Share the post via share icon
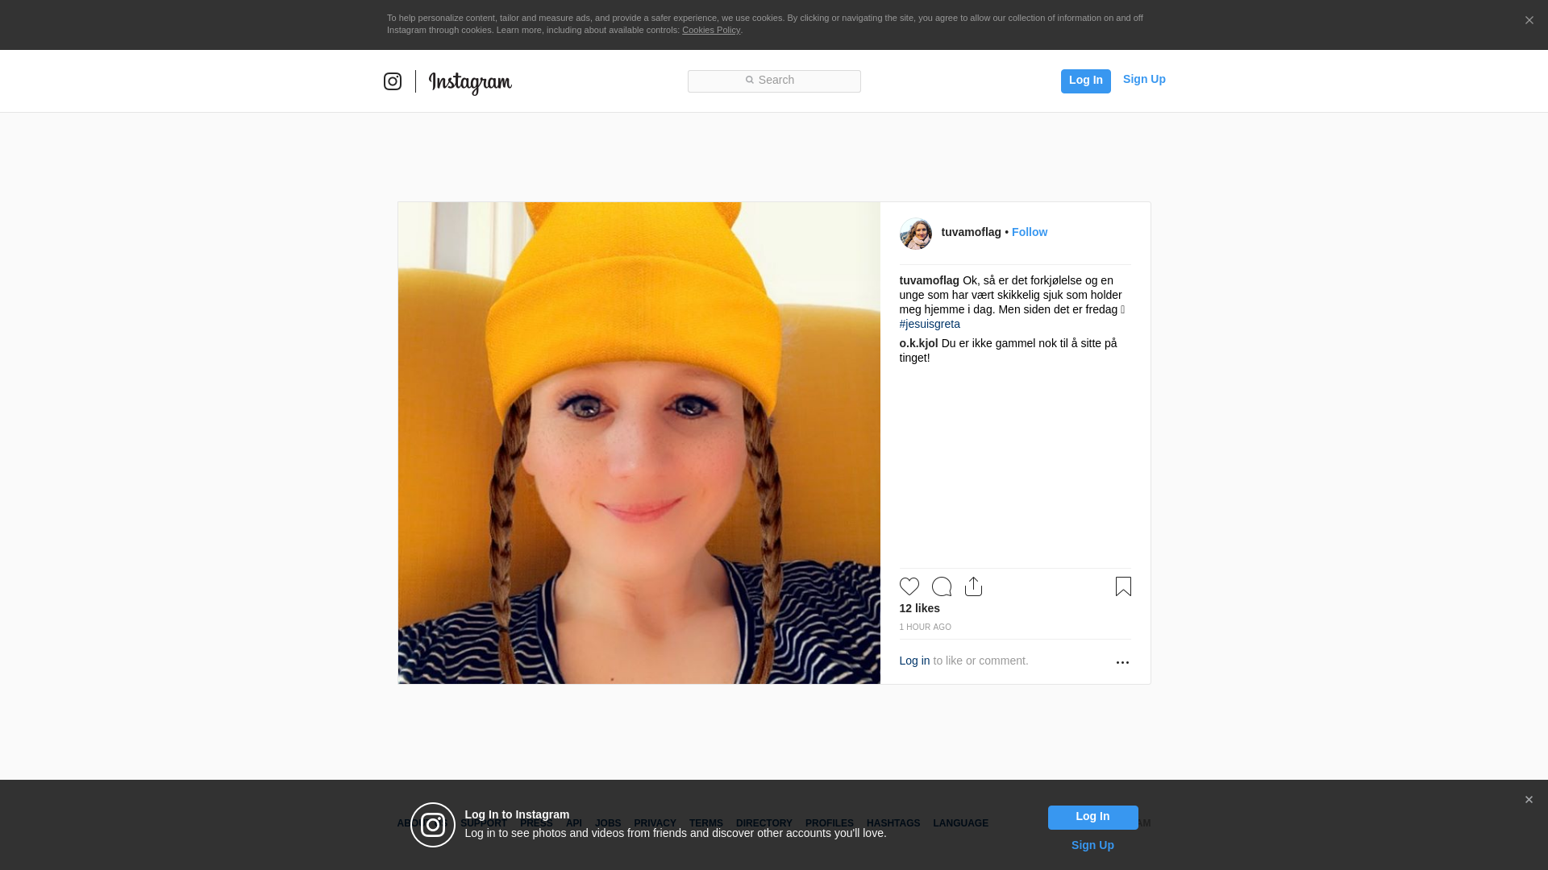The image size is (1548, 870). click(973, 586)
